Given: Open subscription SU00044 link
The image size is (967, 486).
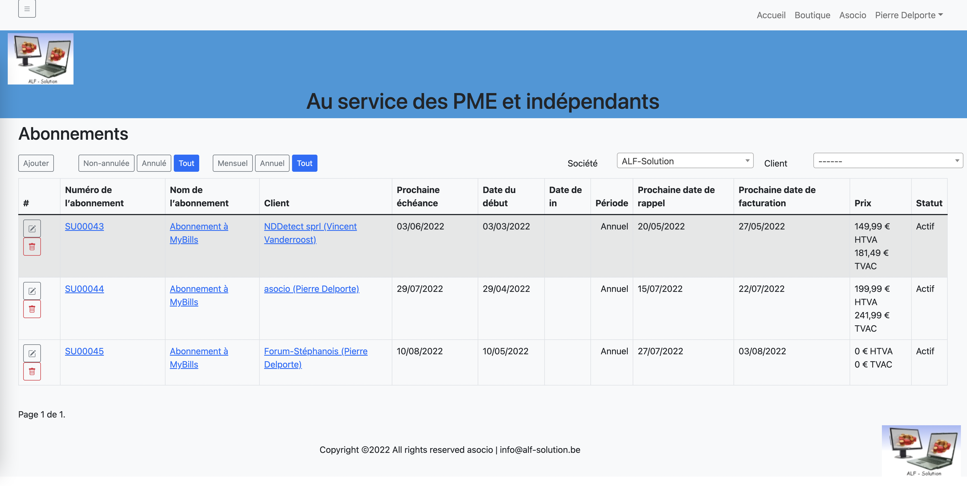Looking at the screenshot, I should coord(85,289).
